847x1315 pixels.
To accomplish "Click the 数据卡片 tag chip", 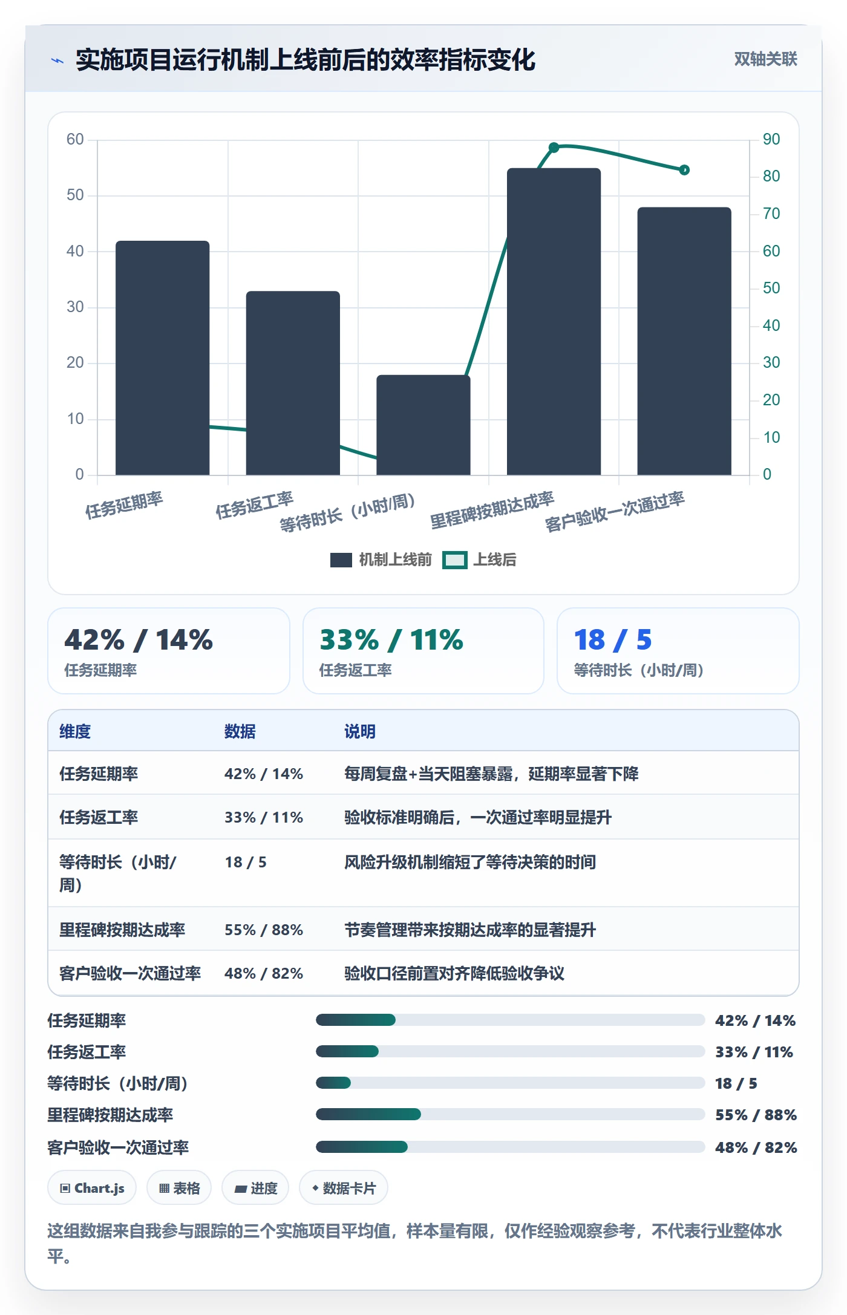I will pos(344,1188).
